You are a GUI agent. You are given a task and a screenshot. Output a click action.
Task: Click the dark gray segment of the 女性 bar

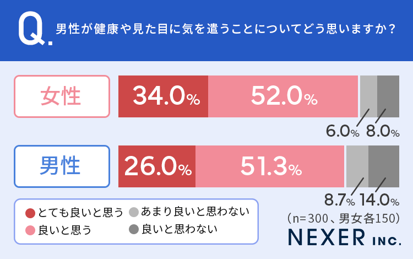tap(388, 96)
